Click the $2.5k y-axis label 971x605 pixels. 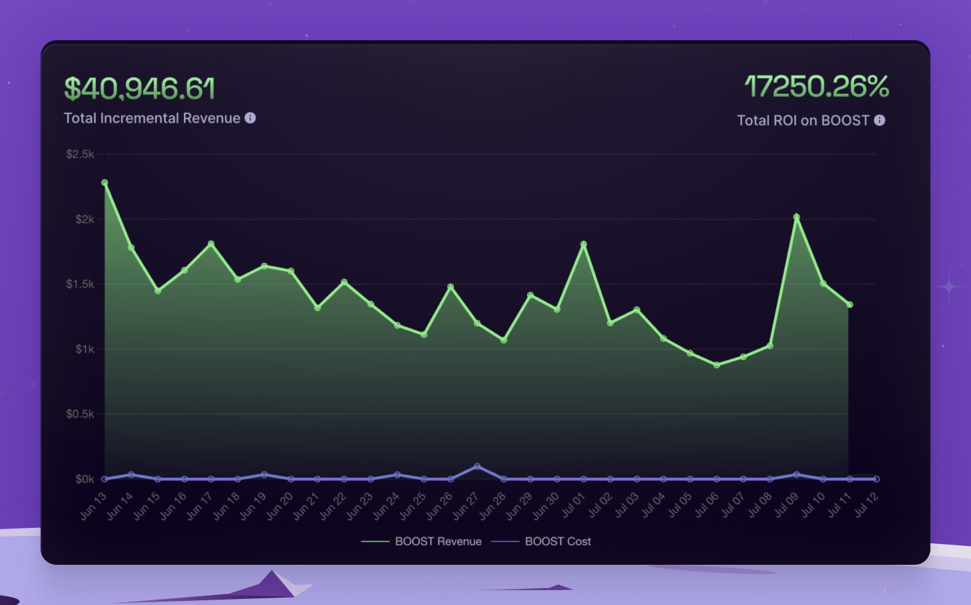pyautogui.click(x=80, y=154)
